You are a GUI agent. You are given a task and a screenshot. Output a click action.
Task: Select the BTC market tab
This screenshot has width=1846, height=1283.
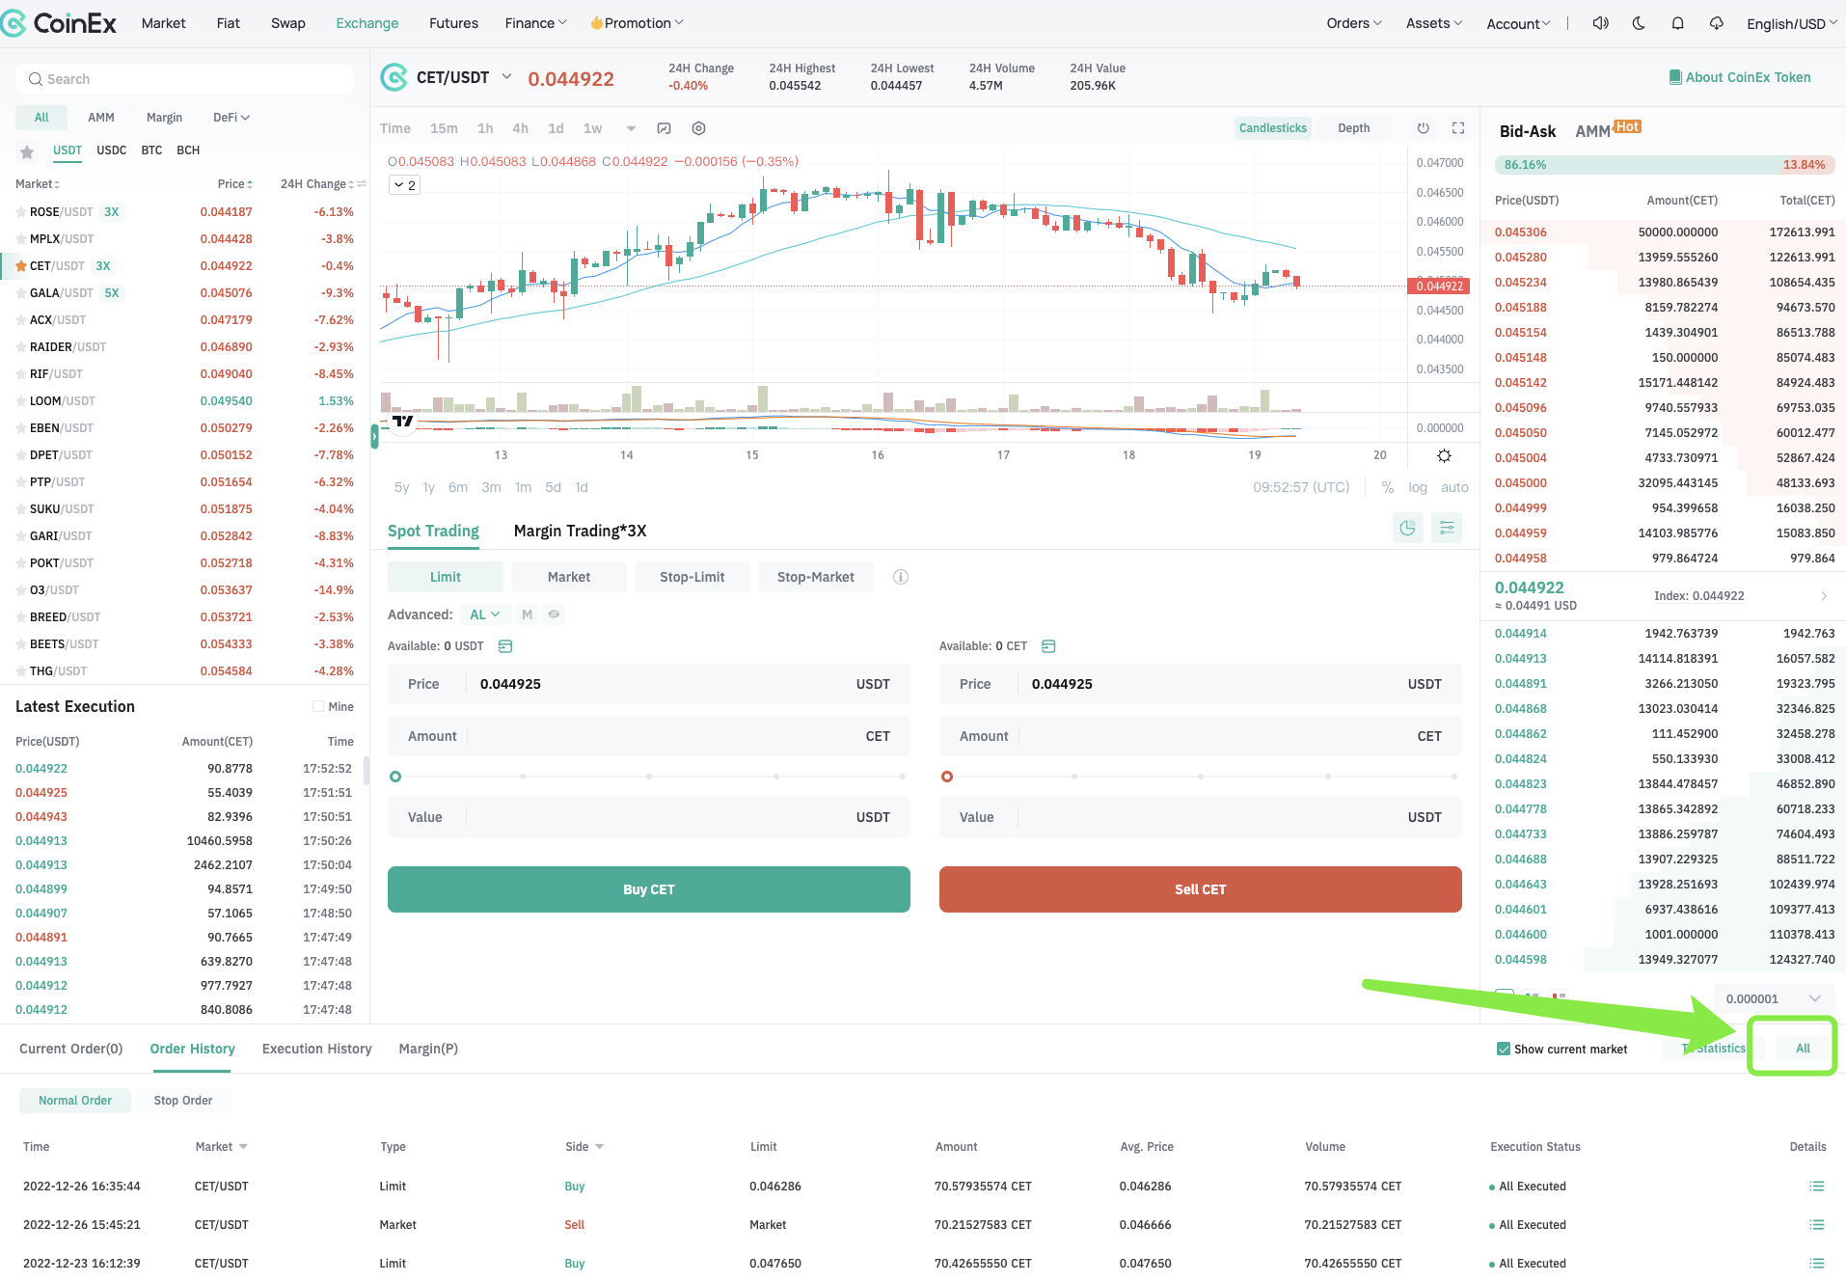pos(151,150)
